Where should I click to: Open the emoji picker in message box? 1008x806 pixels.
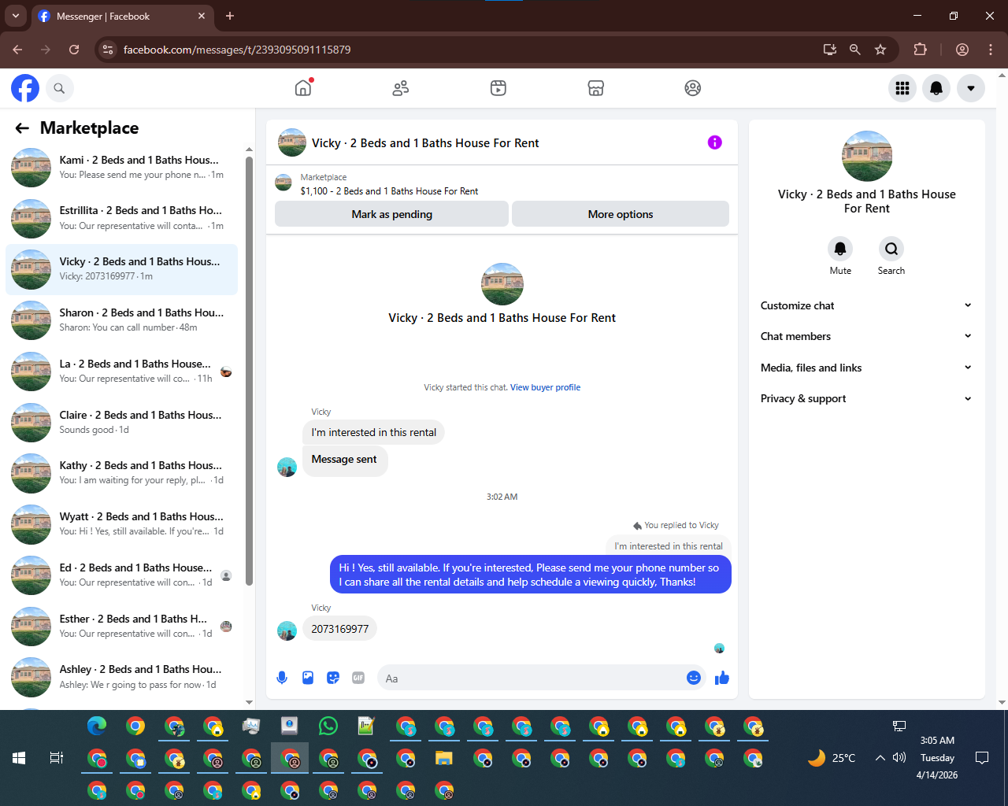[x=694, y=678]
